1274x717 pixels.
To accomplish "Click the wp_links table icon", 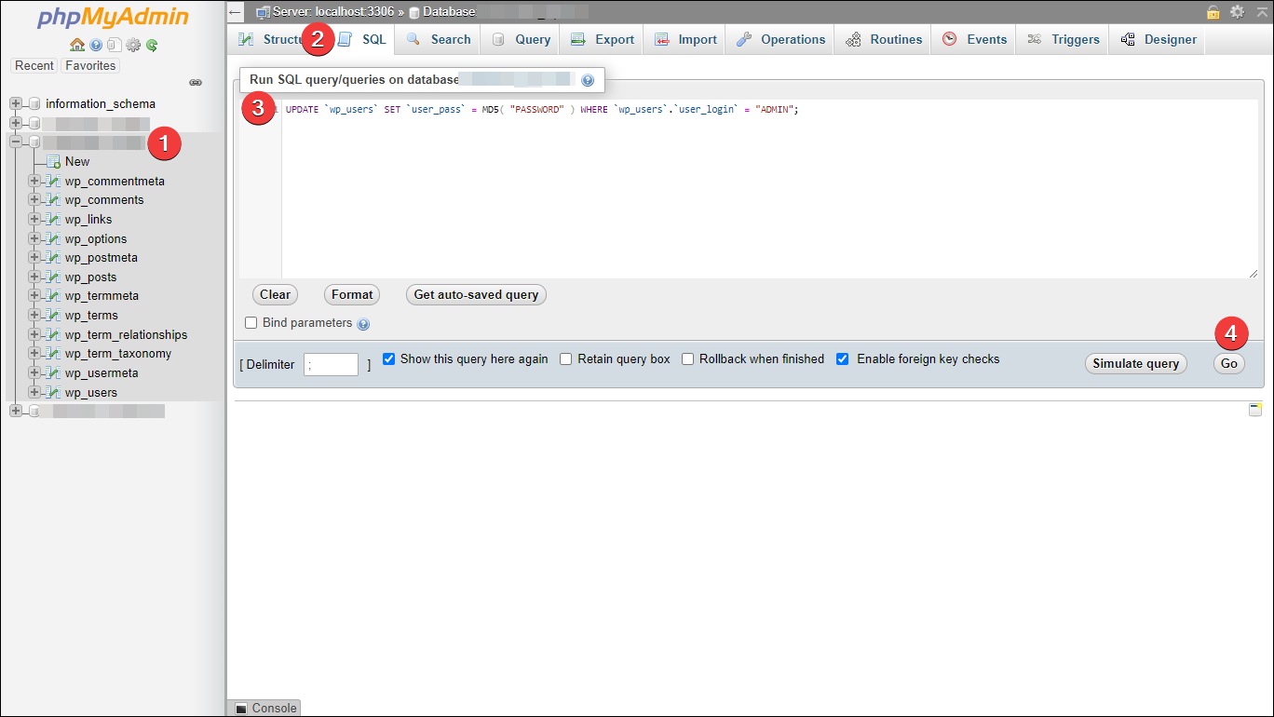I will tap(53, 219).
